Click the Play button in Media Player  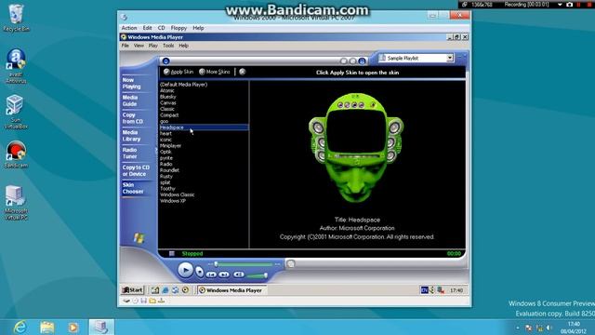185,270
